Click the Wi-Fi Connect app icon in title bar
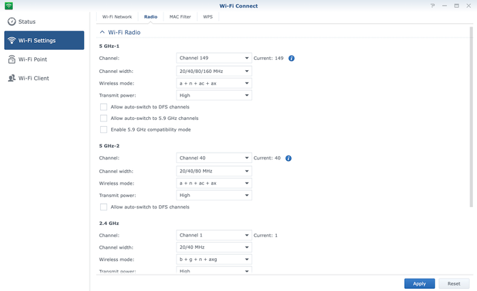The image size is (477, 291). tap(8, 5)
